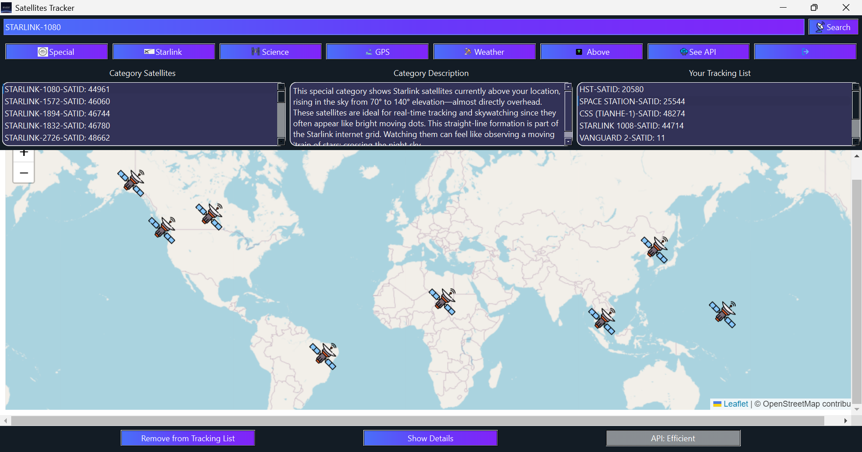The height and width of the screenshot is (452, 862).
Task: Open the Weather satellites category
Action: [x=484, y=51]
